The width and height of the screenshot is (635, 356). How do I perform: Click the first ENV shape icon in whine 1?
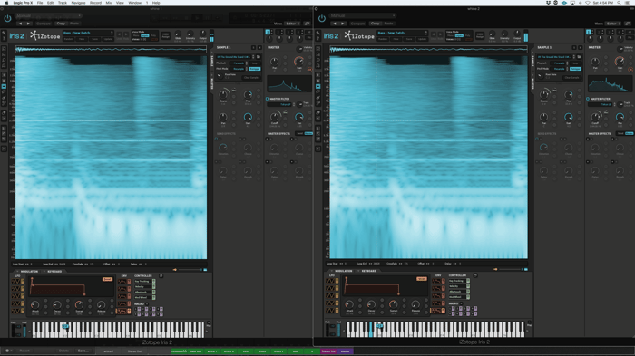[x=122, y=282]
